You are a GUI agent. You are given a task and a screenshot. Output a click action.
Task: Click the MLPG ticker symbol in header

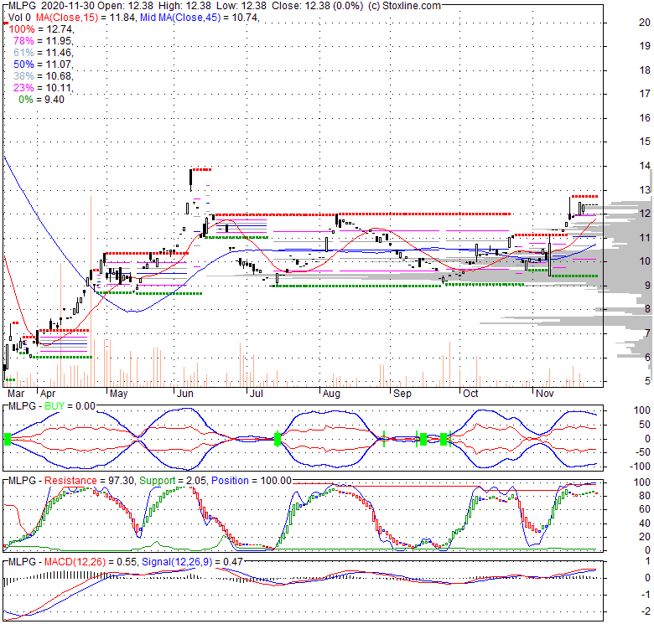pos(22,6)
